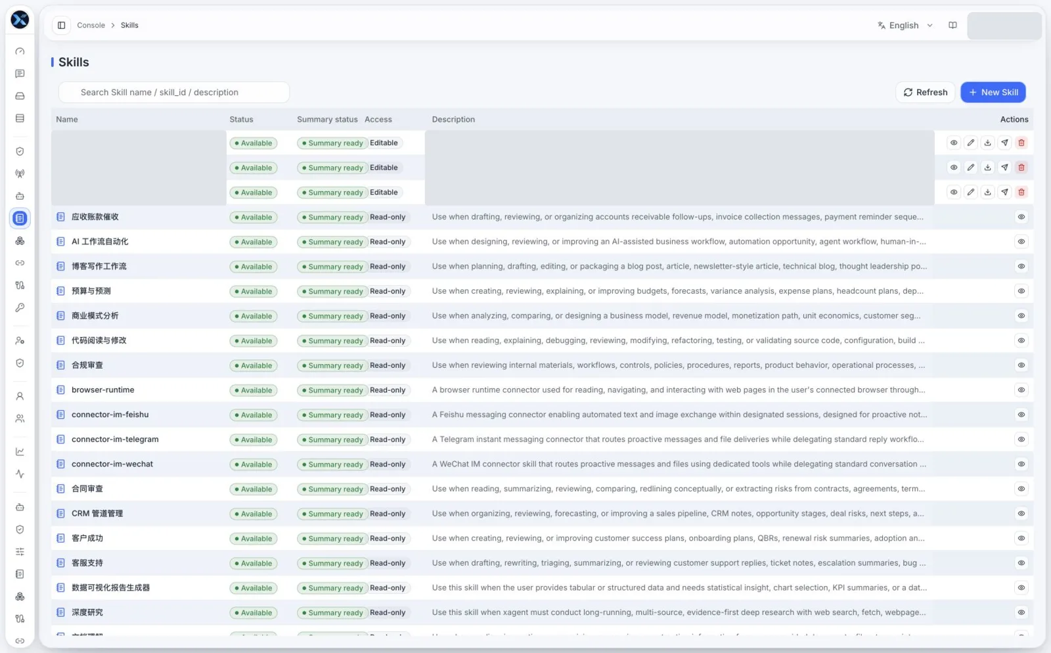View the AI 工作流自动化 skill via eye icon
Viewport: 1051px width, 653px height.
pos(1021,242)
